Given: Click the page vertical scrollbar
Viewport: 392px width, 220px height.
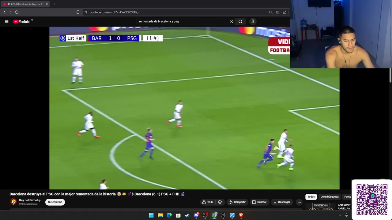Looking at the screenshot, I should (390, 75).
